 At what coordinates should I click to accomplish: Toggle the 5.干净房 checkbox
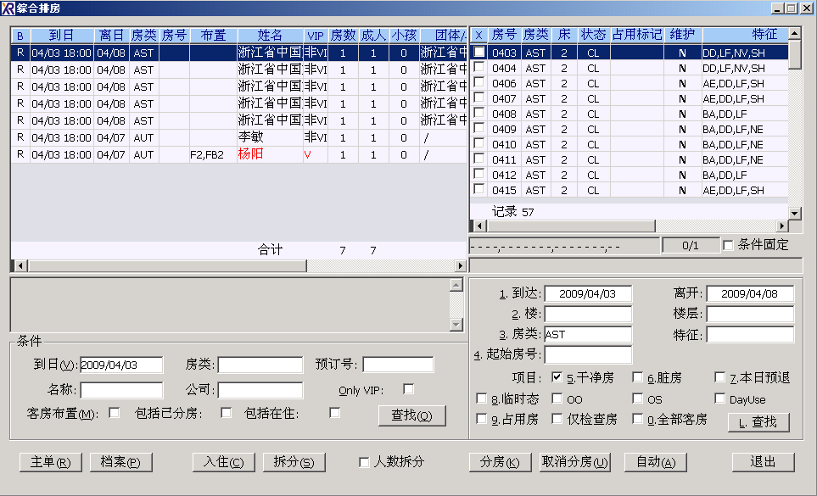pyautogui.click(x=557, y=377)
